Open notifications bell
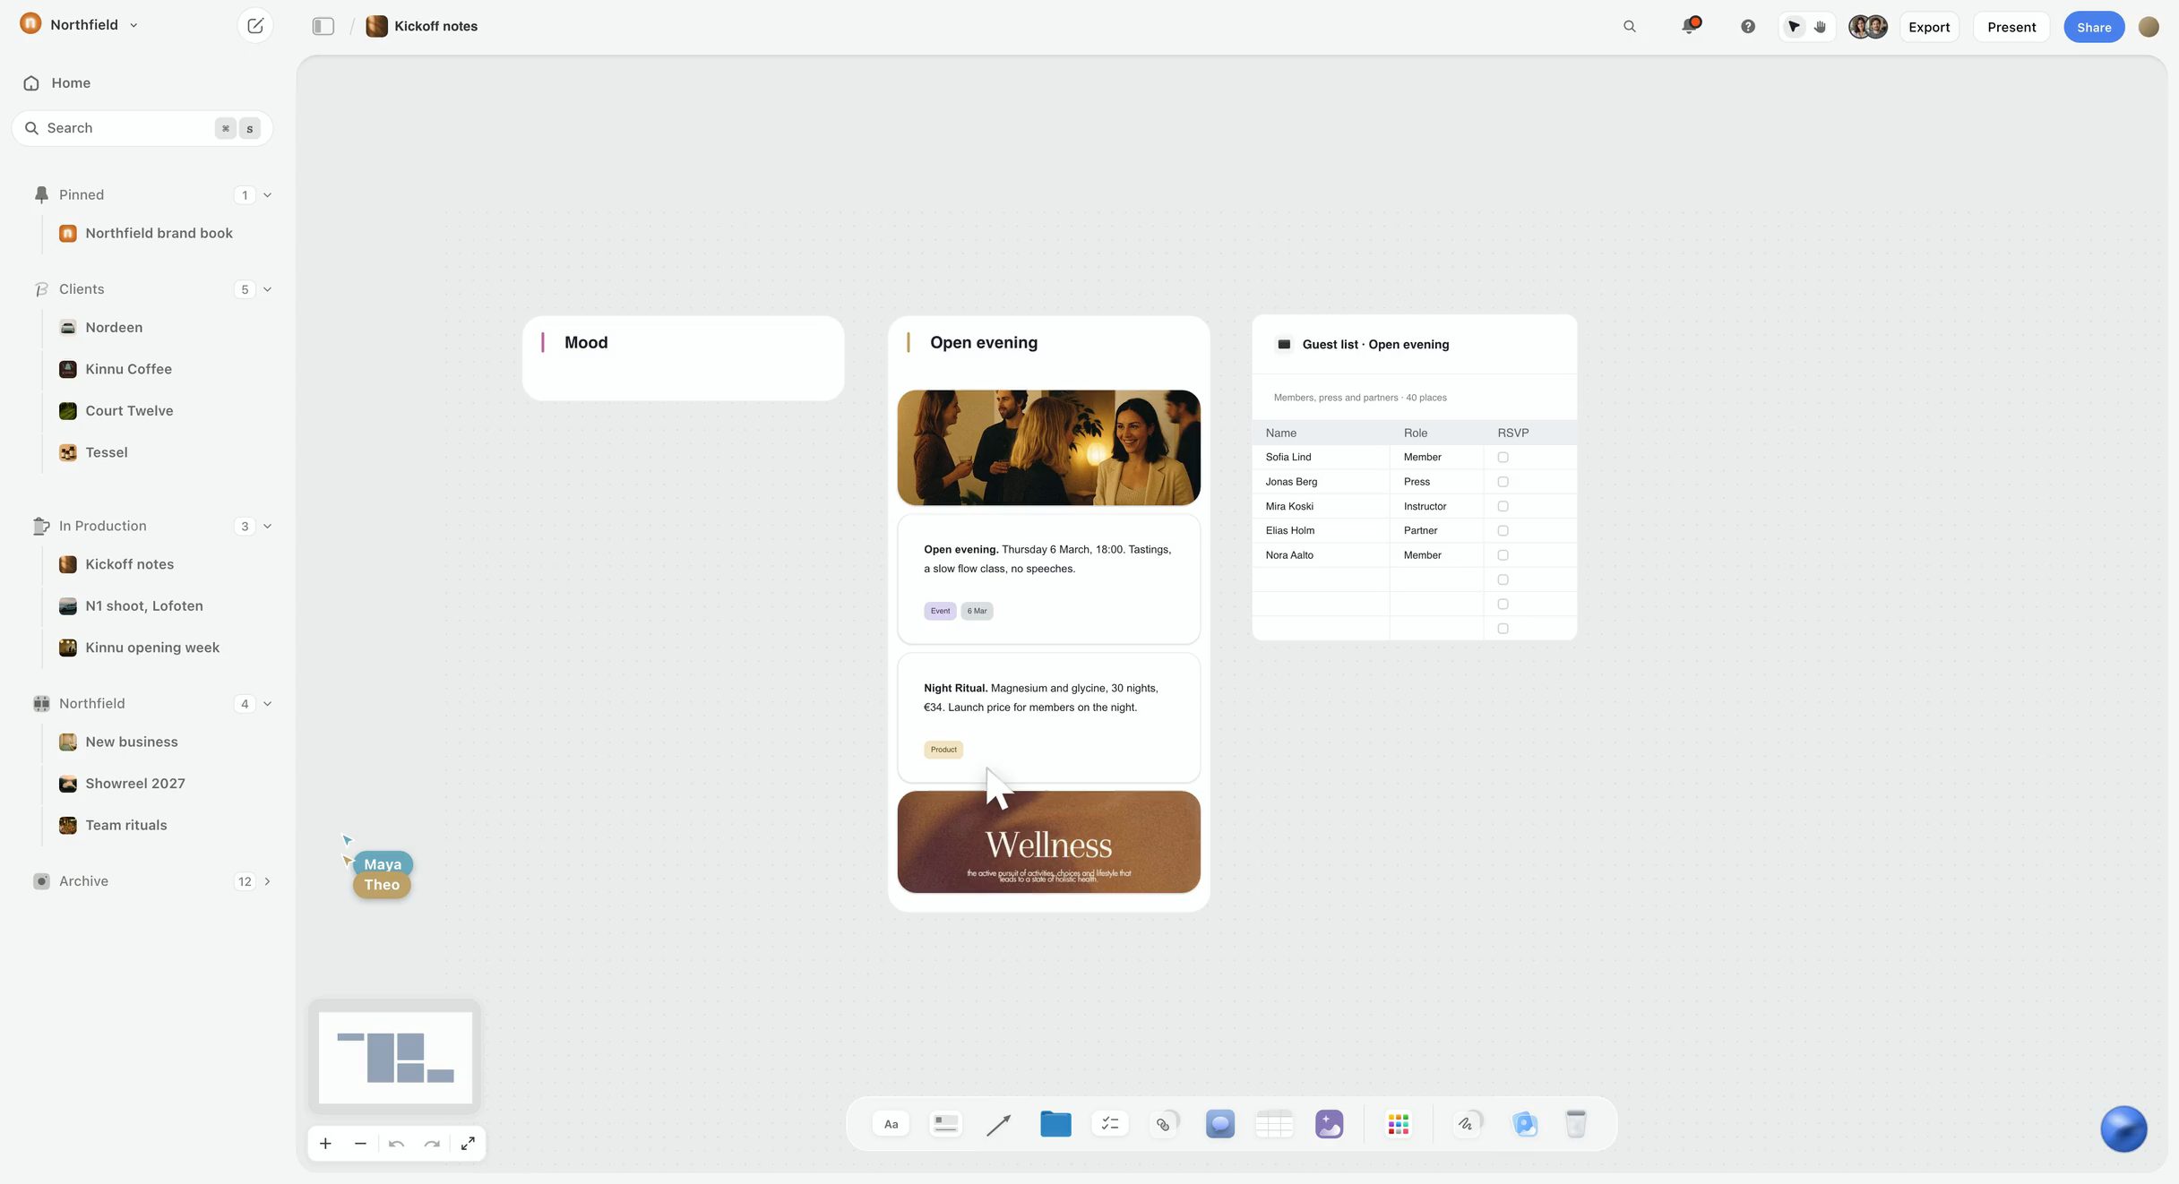Screen dimensions: 2179x1184 [x=1690, y=26]
